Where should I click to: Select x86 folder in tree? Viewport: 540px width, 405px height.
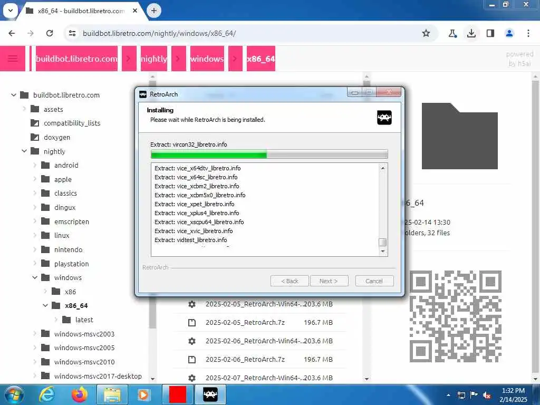pos(64,292)
